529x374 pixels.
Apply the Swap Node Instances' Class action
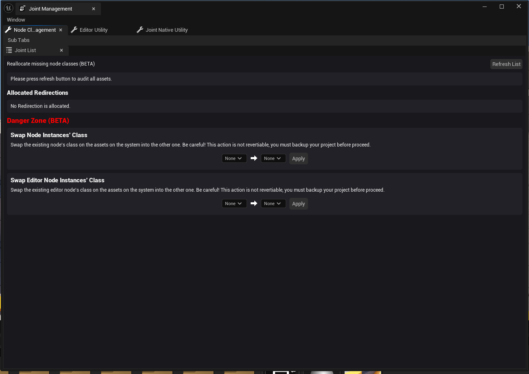click(x=298, y=159)
